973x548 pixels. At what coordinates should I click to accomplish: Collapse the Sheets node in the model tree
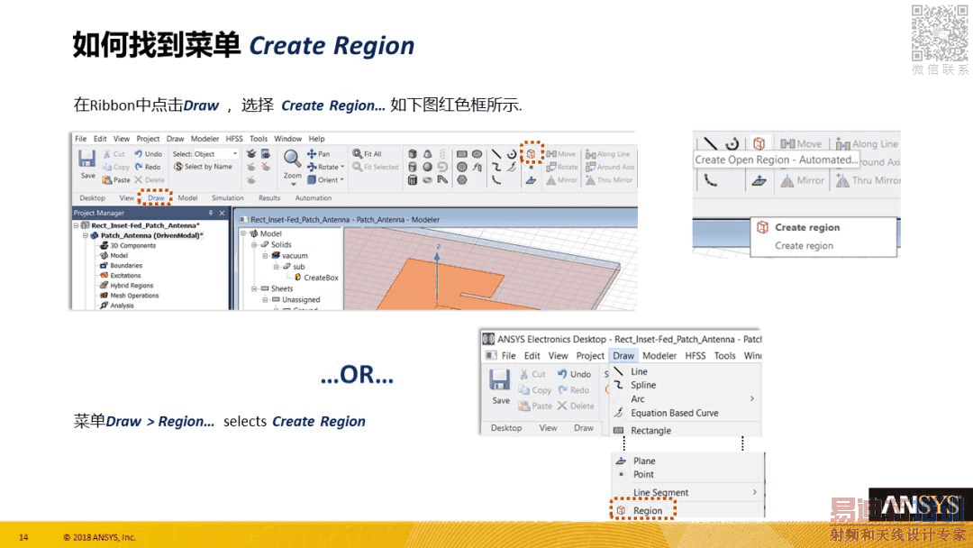[254, 288]
